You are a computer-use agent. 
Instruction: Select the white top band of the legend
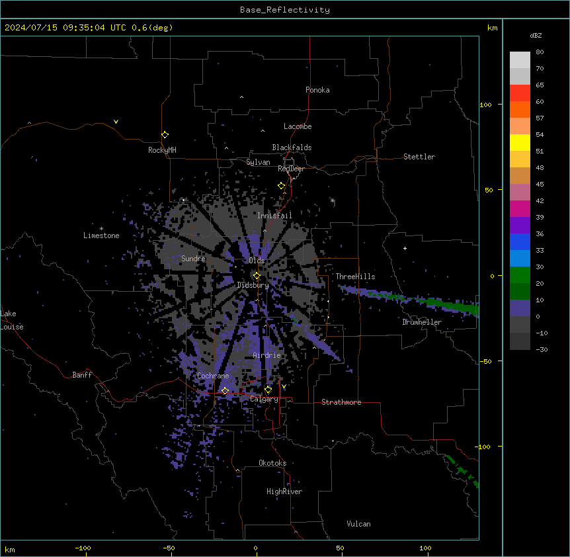point(520,60)
